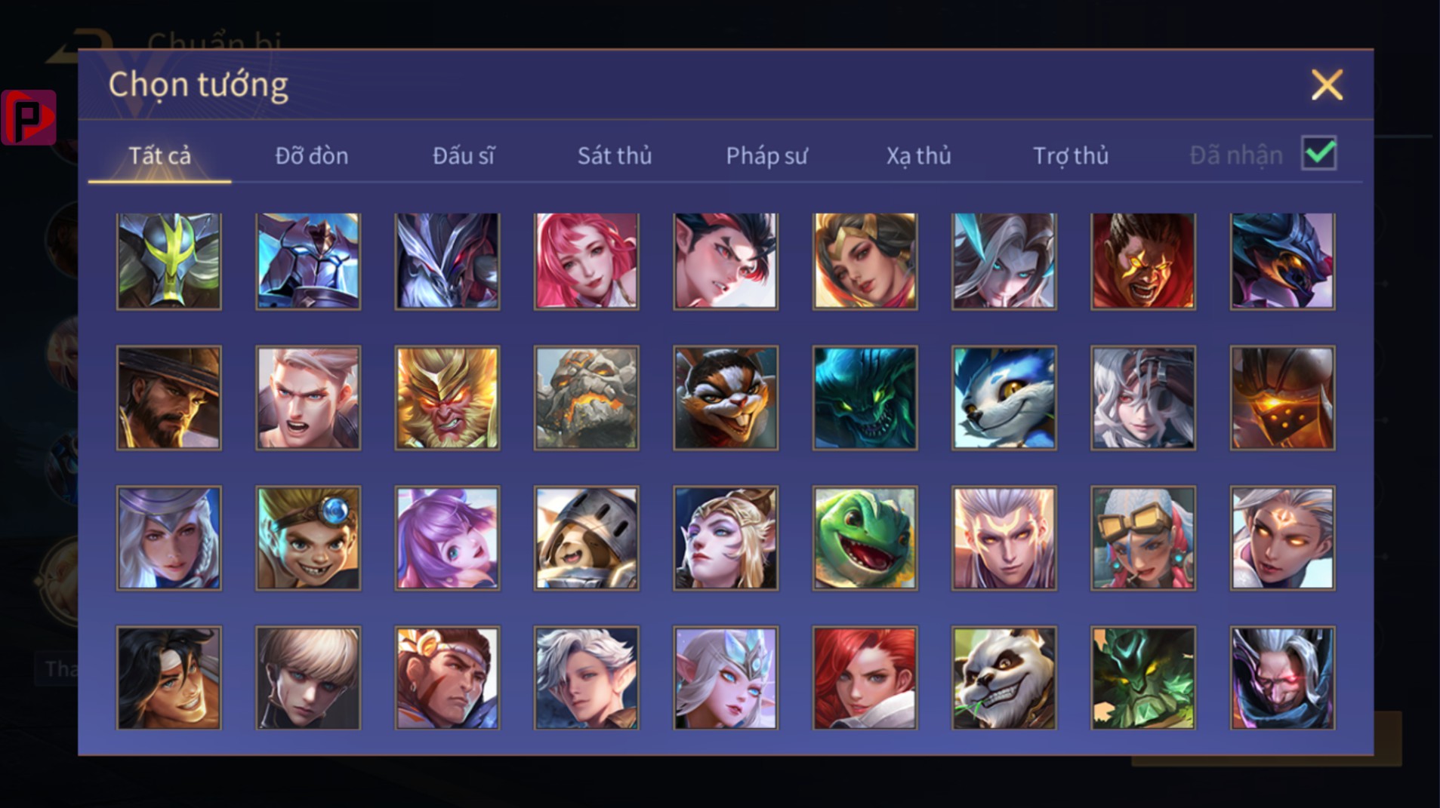Pick the bearded cowboy hat hero
1440x808 pixels.
[x=169, y=398]
